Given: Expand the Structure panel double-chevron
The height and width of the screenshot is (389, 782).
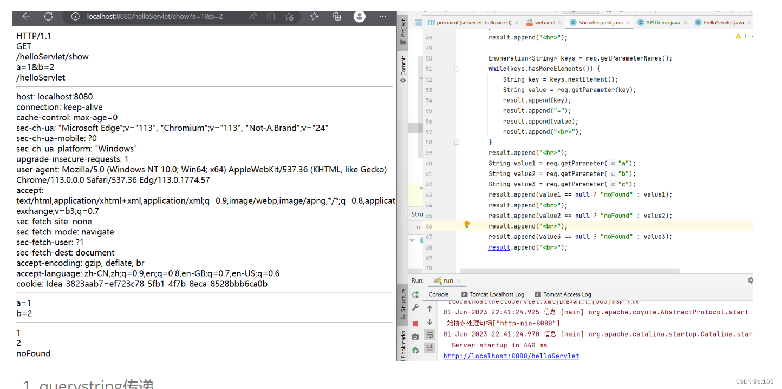Looking at the screenshot, I should tap(418, 227).
